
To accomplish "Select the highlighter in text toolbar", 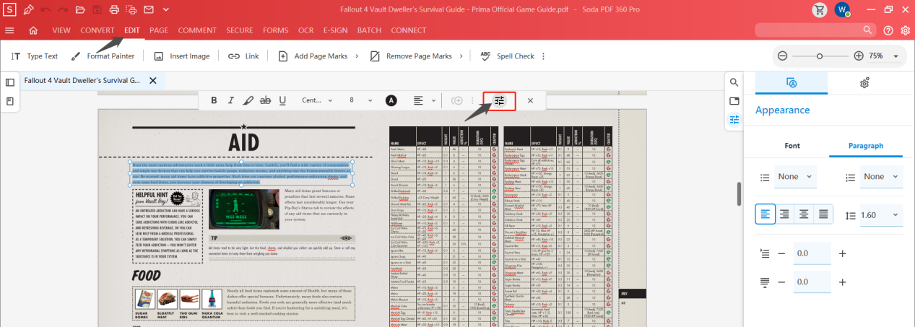I will pos(248,100).
